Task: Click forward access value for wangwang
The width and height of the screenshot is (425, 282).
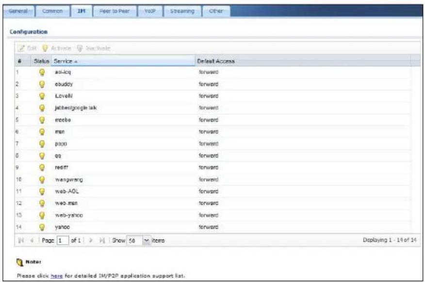Action: tap(209, 179)
